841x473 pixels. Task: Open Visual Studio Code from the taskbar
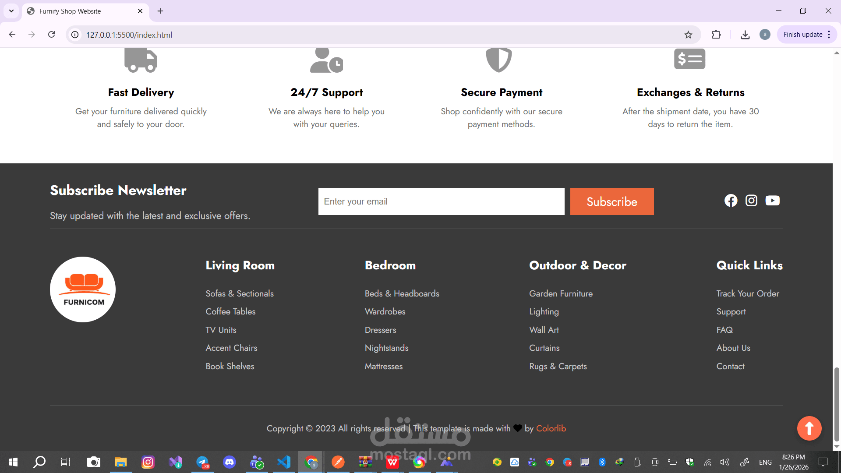pyautogui.click(x=284, y=462)
